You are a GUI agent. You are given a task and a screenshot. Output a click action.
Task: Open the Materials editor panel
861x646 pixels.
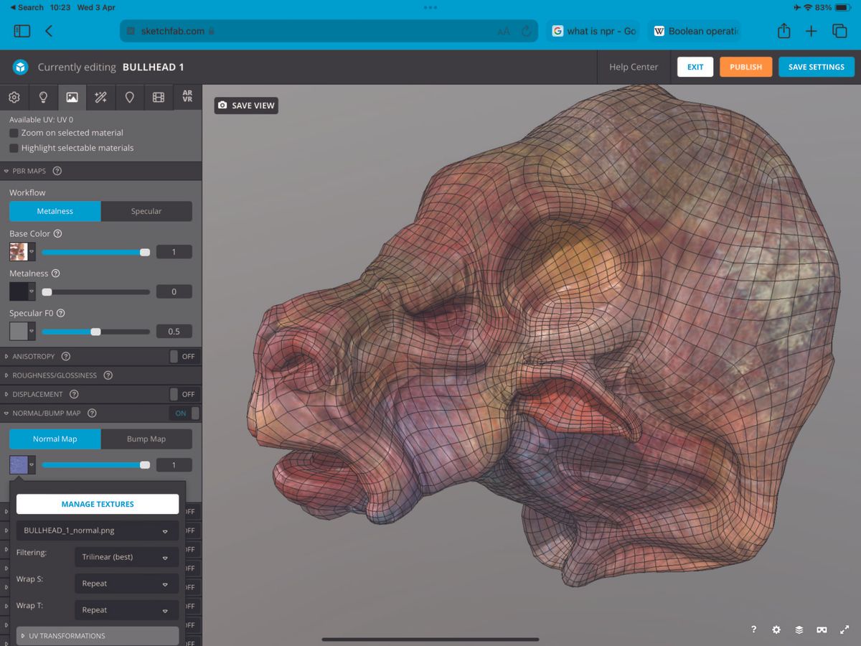click(72, 97)
